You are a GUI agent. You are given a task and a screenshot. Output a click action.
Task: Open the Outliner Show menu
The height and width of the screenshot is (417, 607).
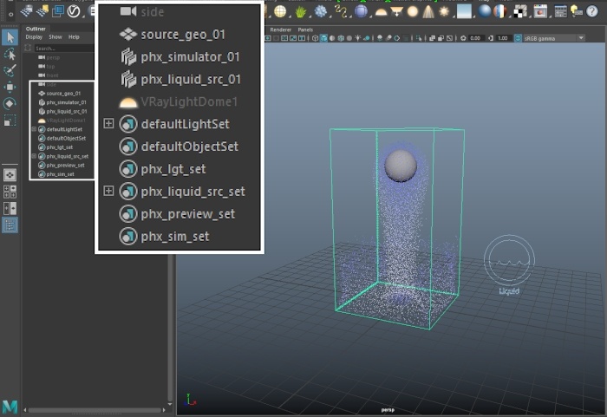[x=55, y=37]
